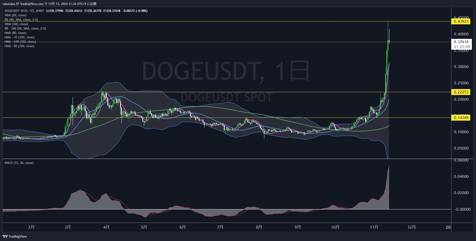Click the 3月 label on time axis
Screen dimensions: 476x241
67,227
